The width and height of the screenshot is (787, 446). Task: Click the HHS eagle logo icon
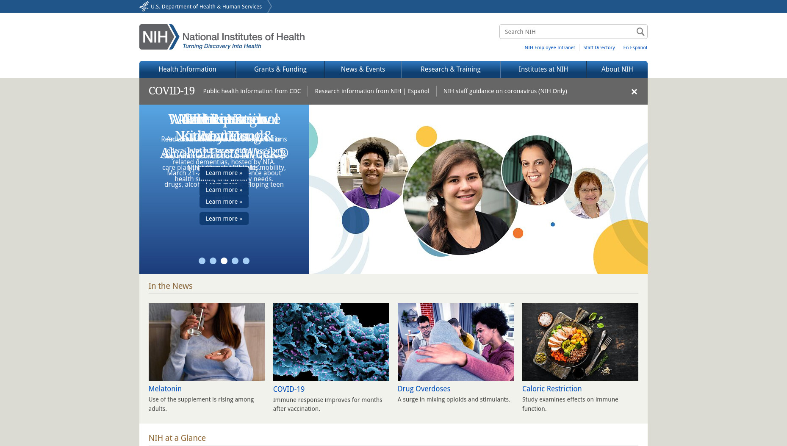click(144, 6)
